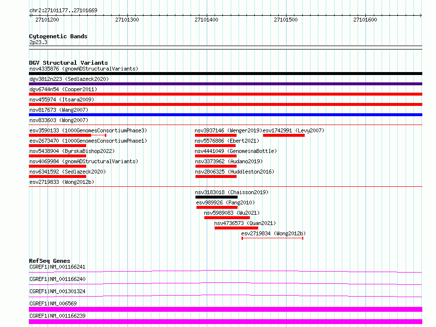The image size is (436, 327).
Task: Open dgv3812n223 (Sedlazeck2020) variant
Action: click(69, 79)
